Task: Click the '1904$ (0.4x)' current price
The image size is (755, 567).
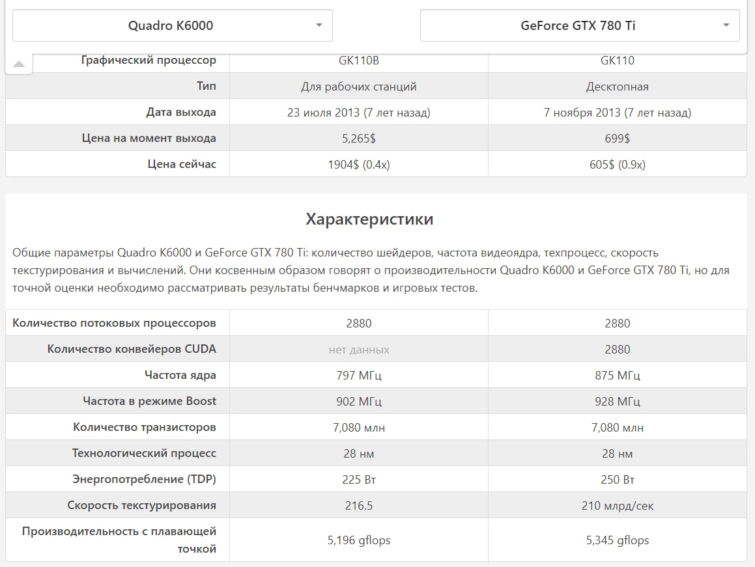Action: tap(359, 165)
